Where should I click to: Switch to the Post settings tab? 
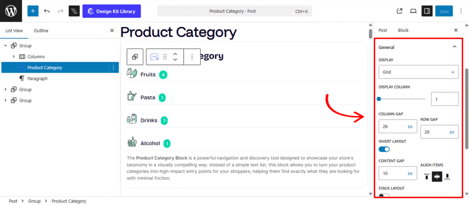click(x=382, y=30)
